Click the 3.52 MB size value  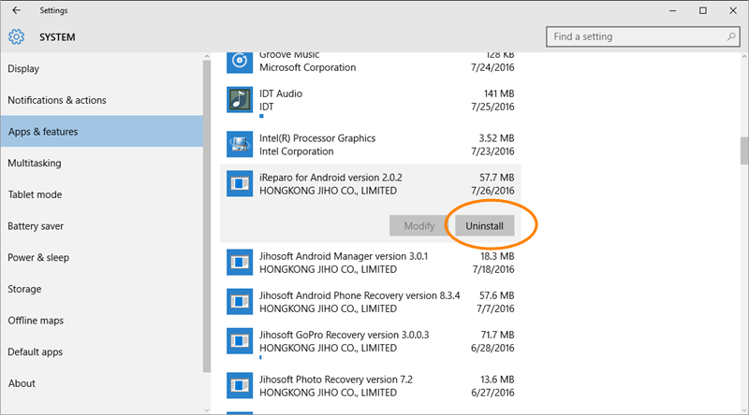pos(496,138)
